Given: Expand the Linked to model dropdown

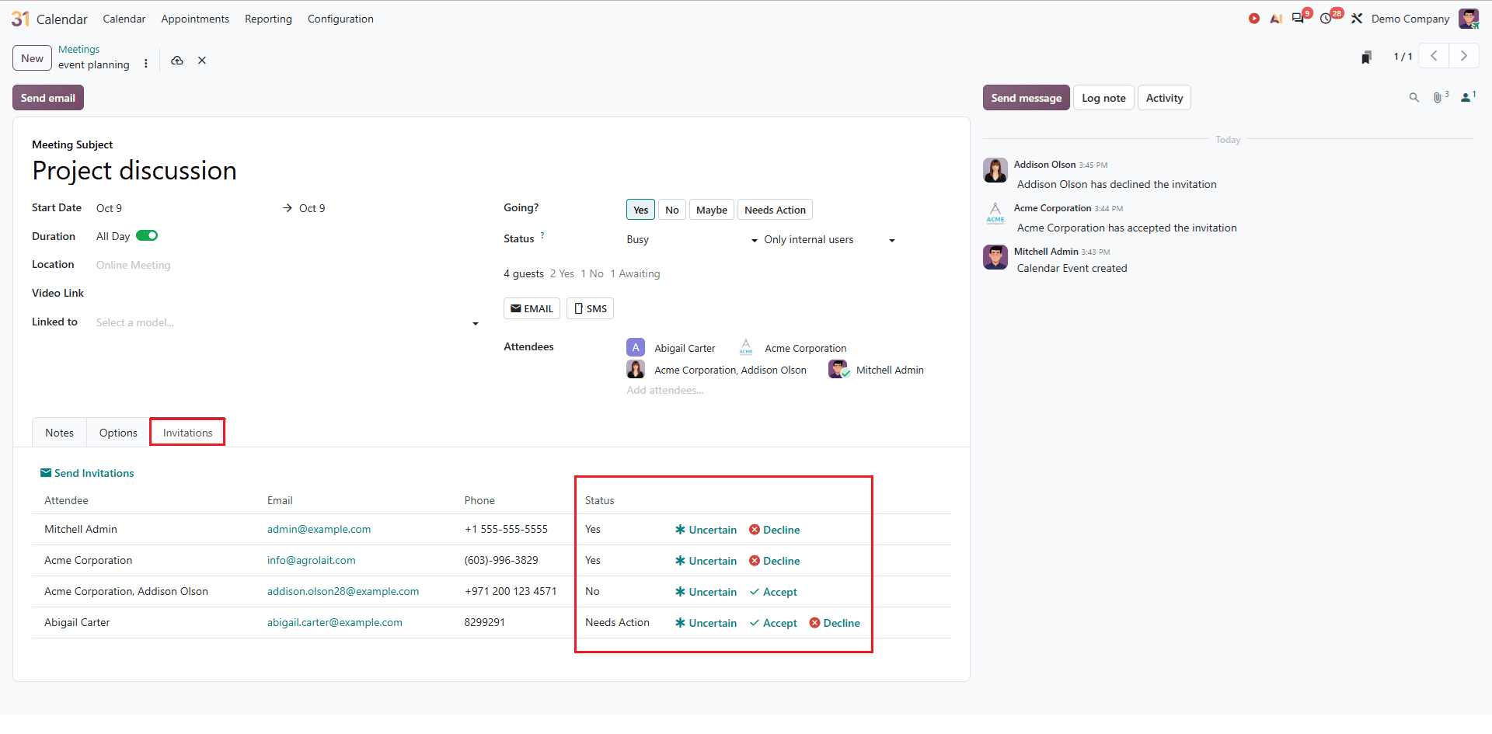Looking at the screenshot, I should (476, 323).
